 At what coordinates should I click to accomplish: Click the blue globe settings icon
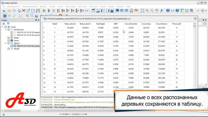point(191,11)
